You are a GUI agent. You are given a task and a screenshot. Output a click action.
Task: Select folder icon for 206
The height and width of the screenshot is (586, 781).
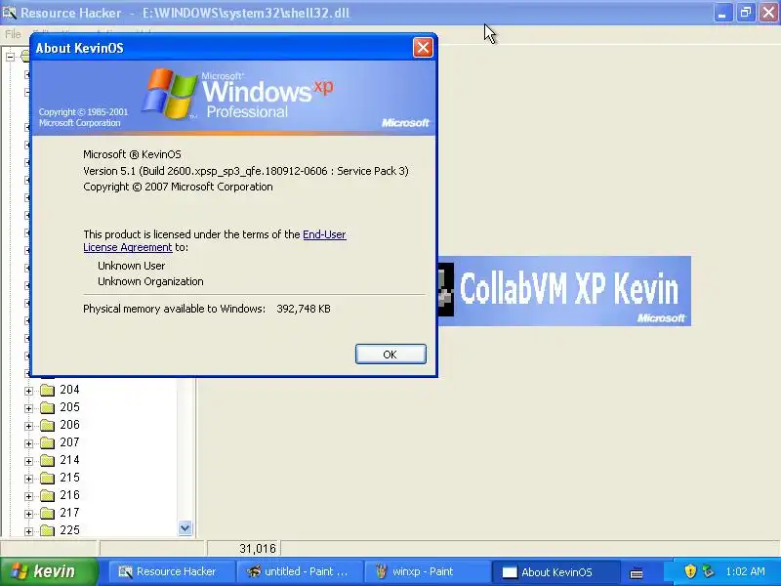tap(47, 425)
